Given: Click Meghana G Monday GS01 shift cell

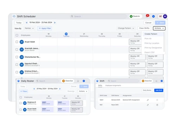Looking at the screenshot, I should pos(48,103).
